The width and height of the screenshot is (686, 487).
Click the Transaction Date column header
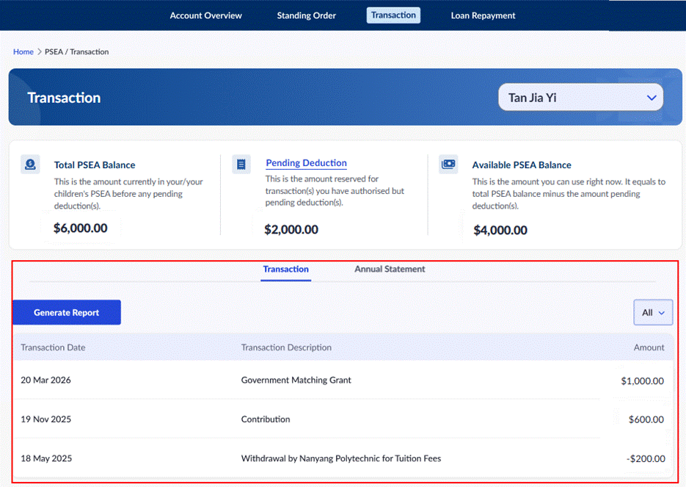coord(53,347)
